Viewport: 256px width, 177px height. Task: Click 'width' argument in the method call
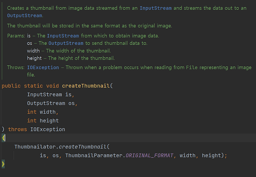[188, 156]
